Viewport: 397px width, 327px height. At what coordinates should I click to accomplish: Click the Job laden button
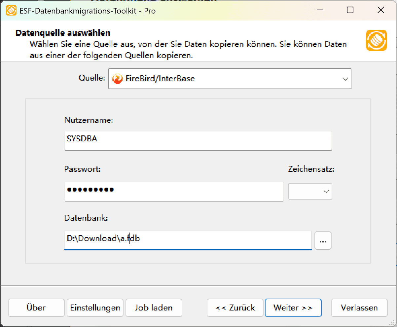pyautogui.click(x=154, y=308)
